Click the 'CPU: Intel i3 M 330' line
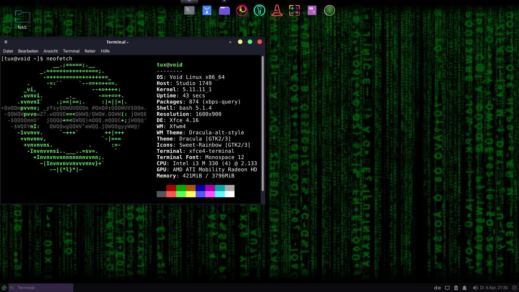 (207, 164)
